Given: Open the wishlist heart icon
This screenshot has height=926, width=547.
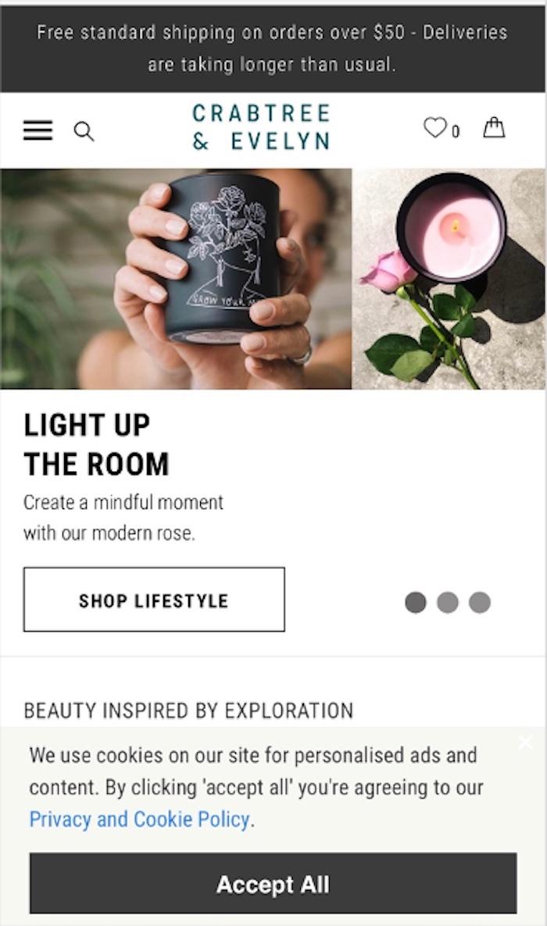Looking at the screenshot, I should click(x=435, y=127).
